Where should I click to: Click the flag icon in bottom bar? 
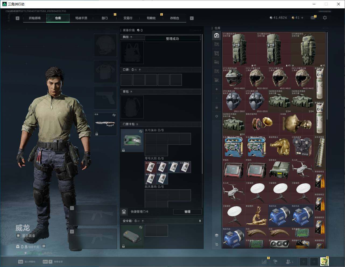[275, 261]
